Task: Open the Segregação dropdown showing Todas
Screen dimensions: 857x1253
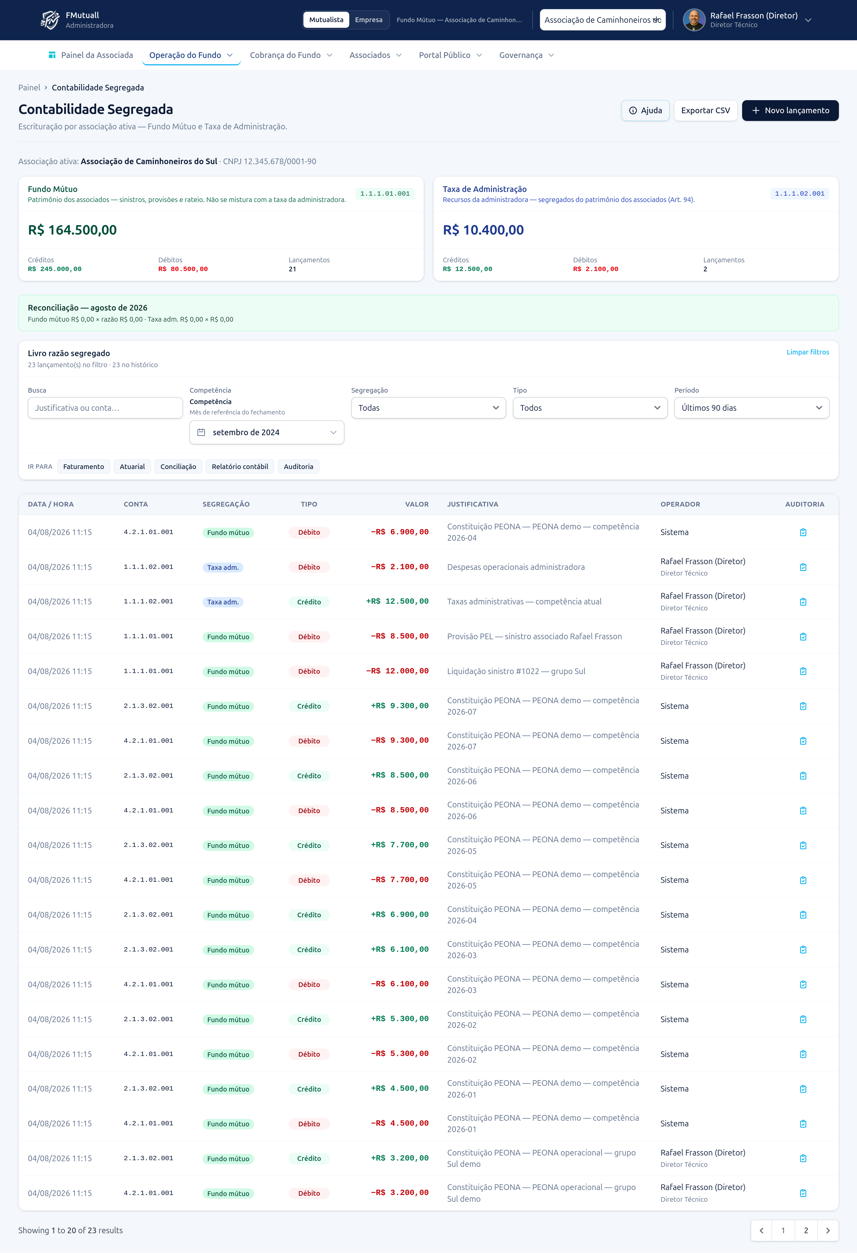Action: [429, 408]
